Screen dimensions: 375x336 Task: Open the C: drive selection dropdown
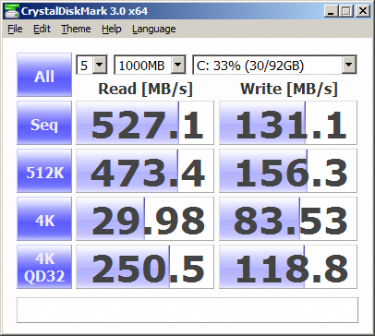[274, 65]
